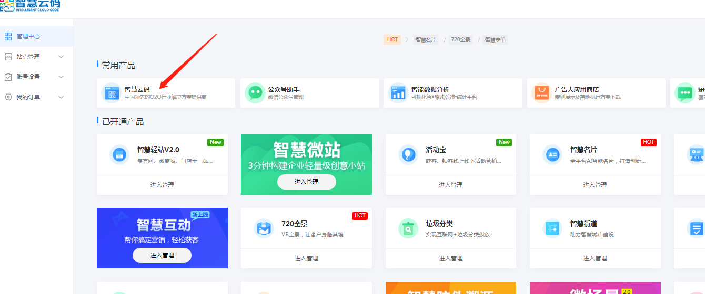
Task: Click 进入管理 on the 智慧微站 banner
Action: click(x=306, y=182)
